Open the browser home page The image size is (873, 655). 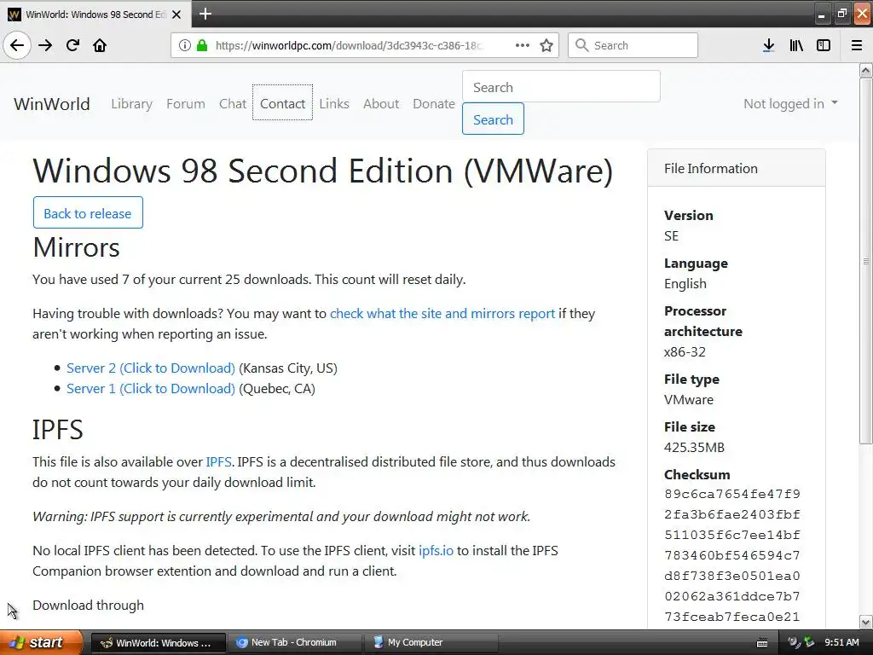[x=100, y=45]
